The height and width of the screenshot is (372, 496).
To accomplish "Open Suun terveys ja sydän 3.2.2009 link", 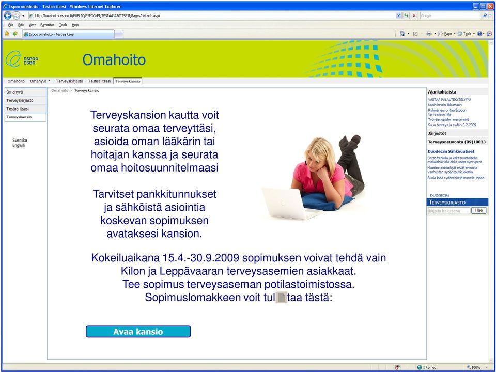I will 452,125.
